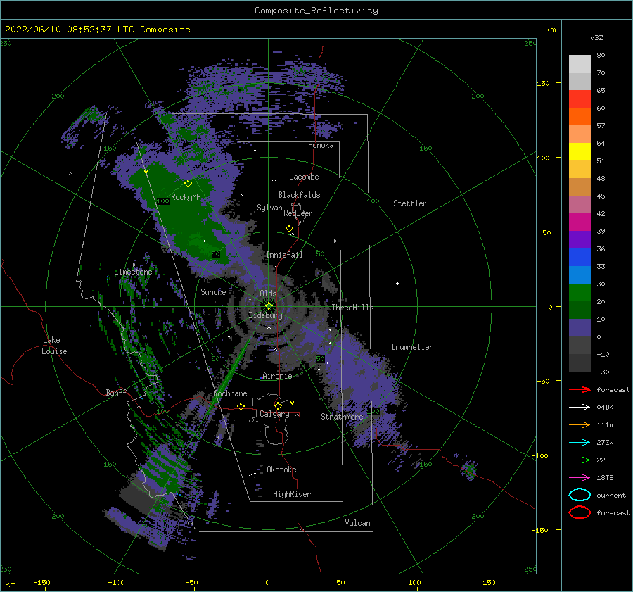Select yellow diamond marker near RockyMH

(x=188, y=184)
